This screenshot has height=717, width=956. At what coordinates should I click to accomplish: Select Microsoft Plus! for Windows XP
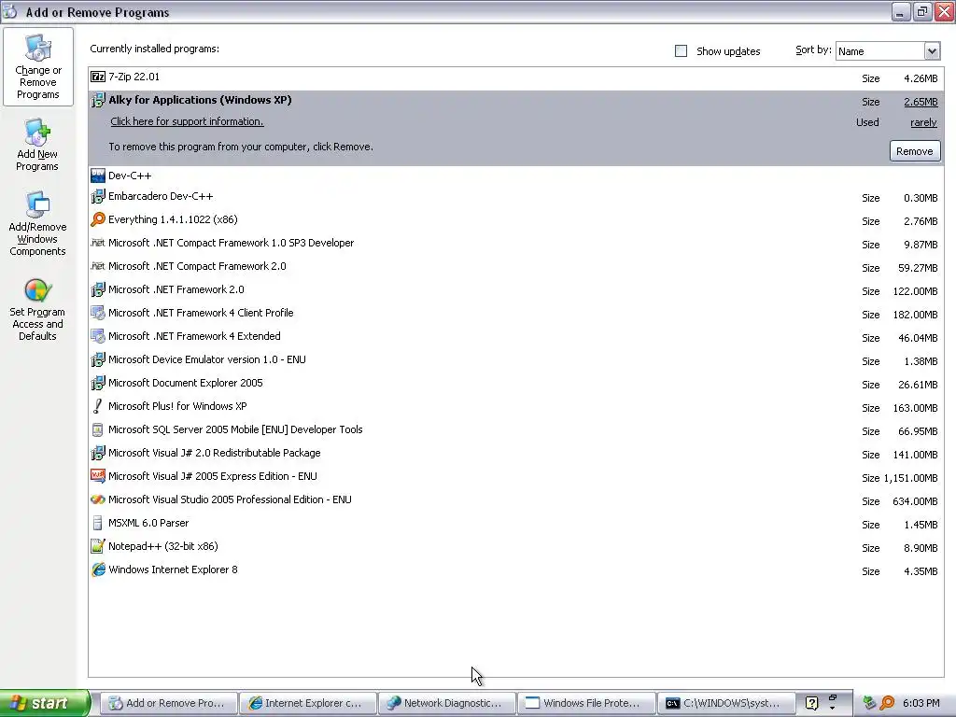515,407
